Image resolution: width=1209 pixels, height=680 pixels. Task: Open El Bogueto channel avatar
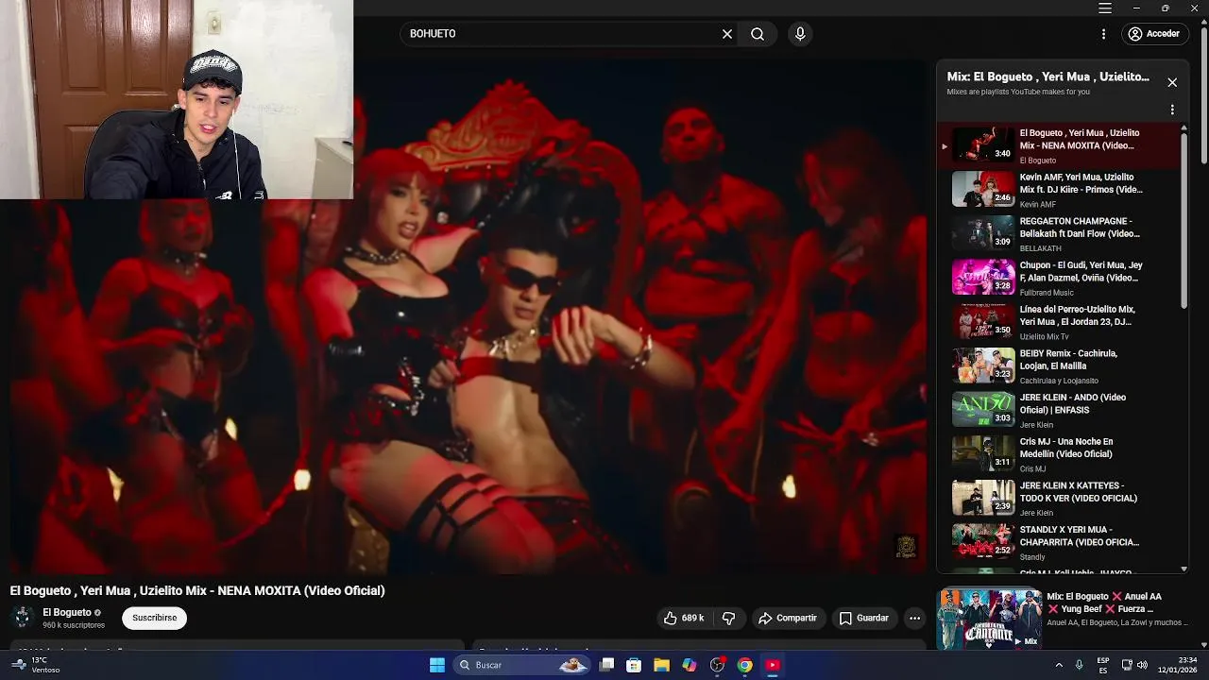[x=23, y=618]
